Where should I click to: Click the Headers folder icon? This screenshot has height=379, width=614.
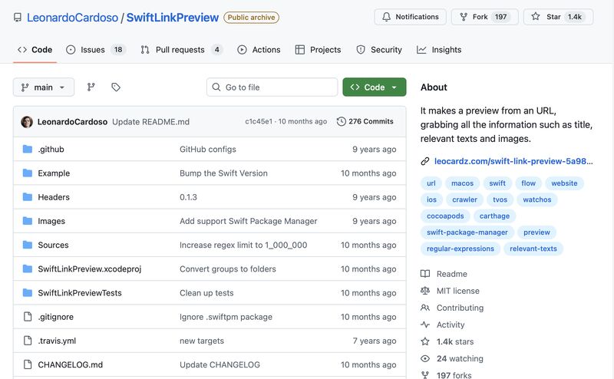28,197
